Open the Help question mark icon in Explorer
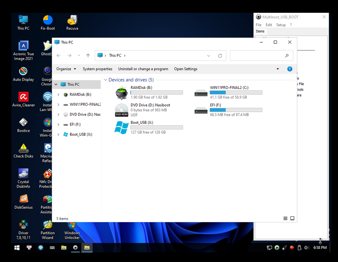 click(x=290, y=69)
